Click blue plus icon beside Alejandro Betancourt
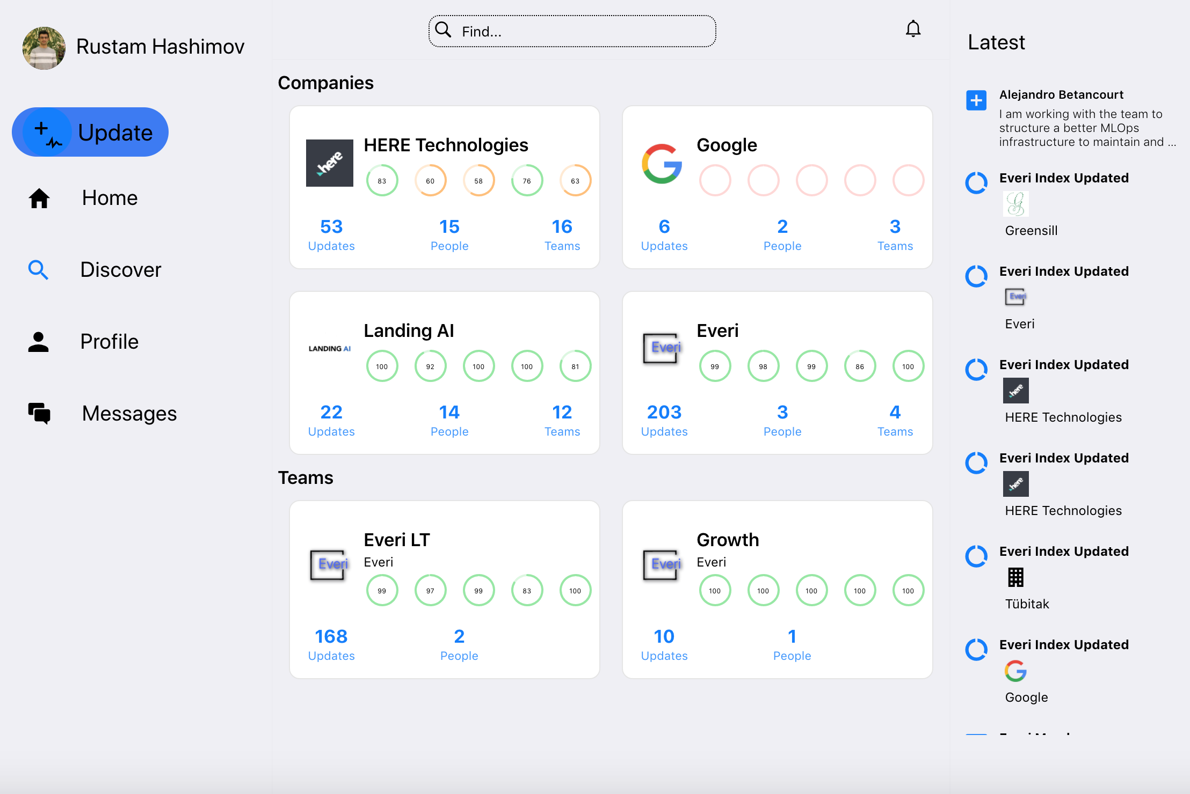The height and width of the screenshot is (794, 1190). coord(976,100)
